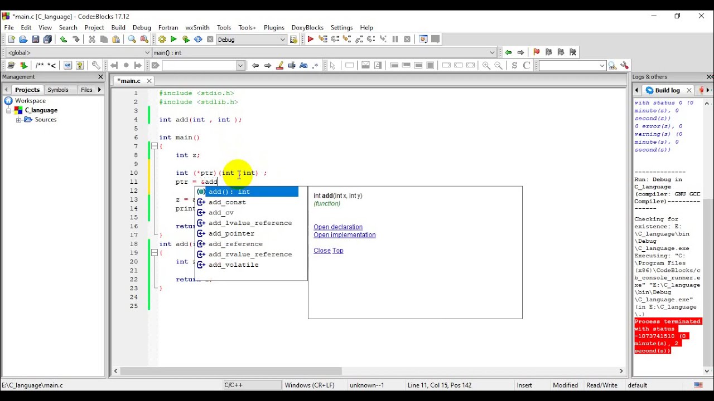Jump back with the green arrow
714x401 pixels.
(508, 52)
